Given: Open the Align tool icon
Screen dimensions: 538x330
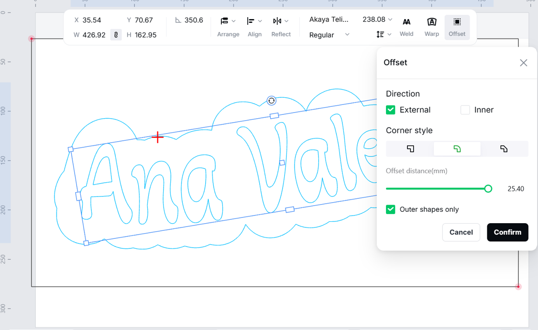Looking at the screenshot, I should (251, 21).
